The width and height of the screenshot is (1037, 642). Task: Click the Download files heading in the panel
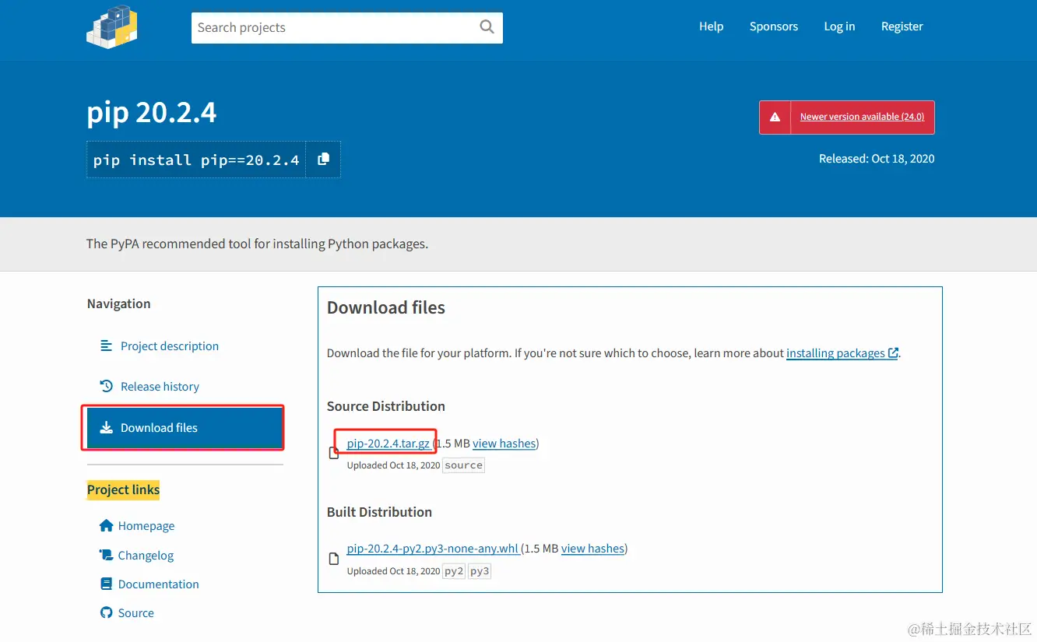click(386, 307)
